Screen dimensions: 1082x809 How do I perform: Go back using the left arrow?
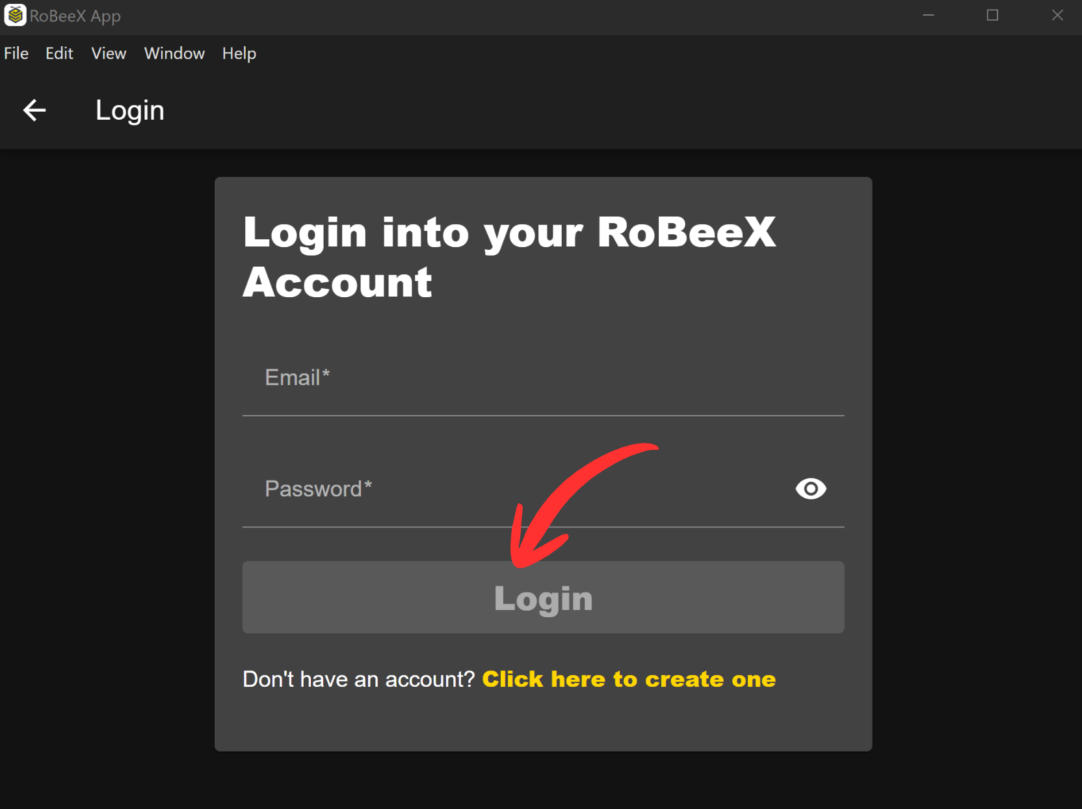(34, 111)
